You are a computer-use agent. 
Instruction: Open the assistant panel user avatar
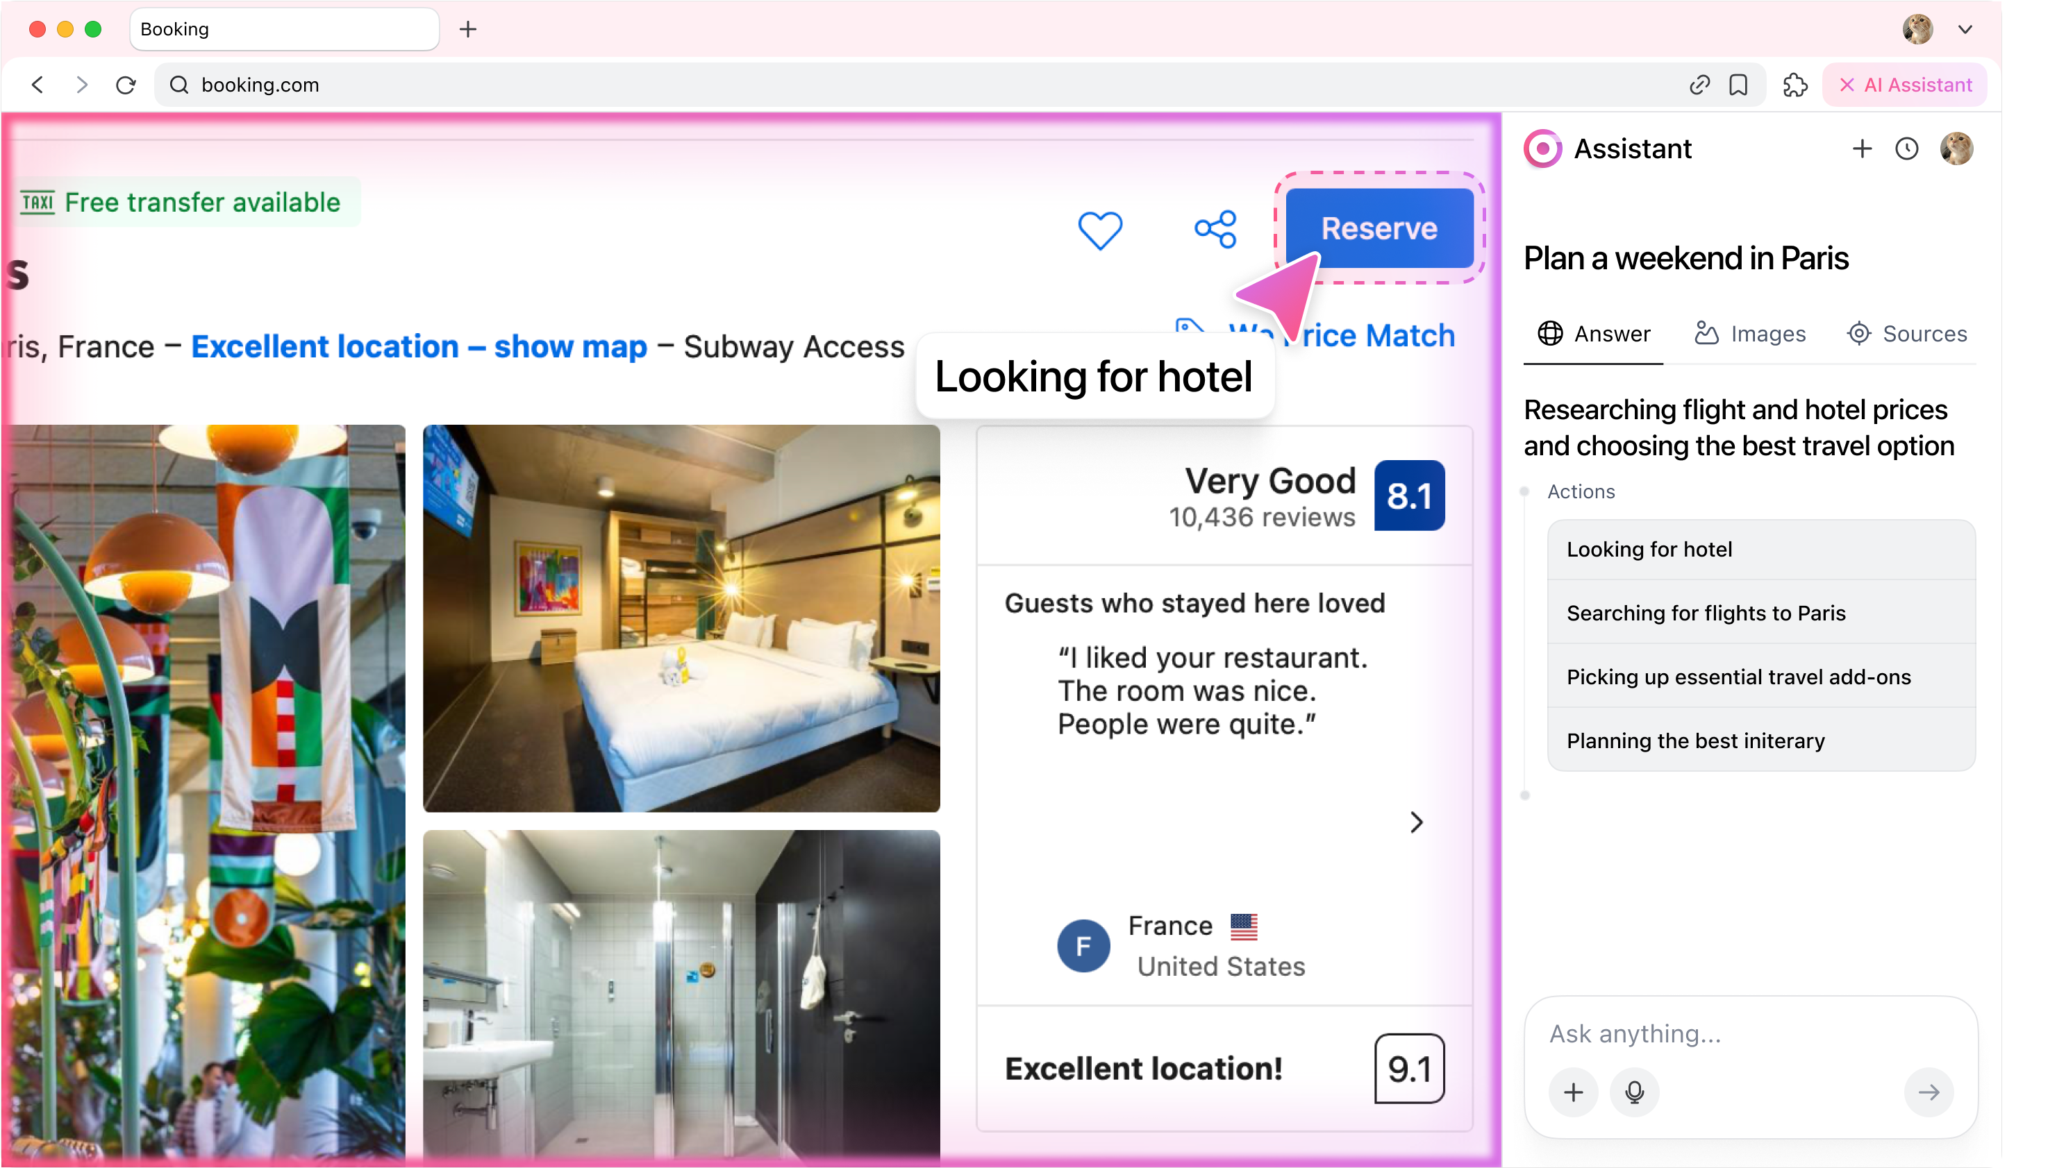pos(1956,149)
